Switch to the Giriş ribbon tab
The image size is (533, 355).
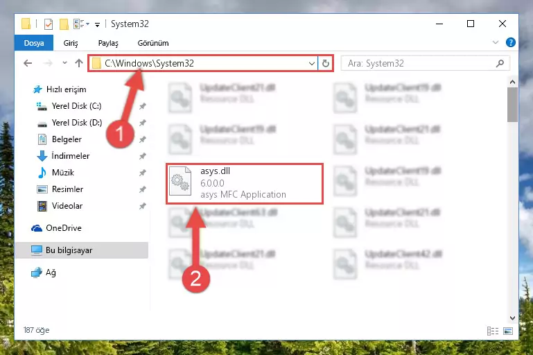[x=71, y=43]
